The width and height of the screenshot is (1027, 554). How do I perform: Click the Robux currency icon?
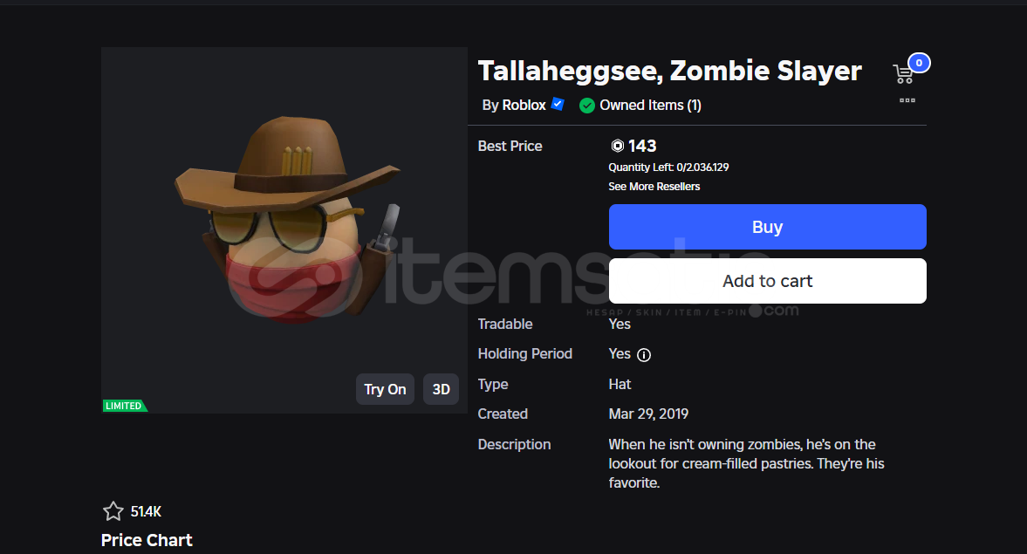(x=617, y=146)
